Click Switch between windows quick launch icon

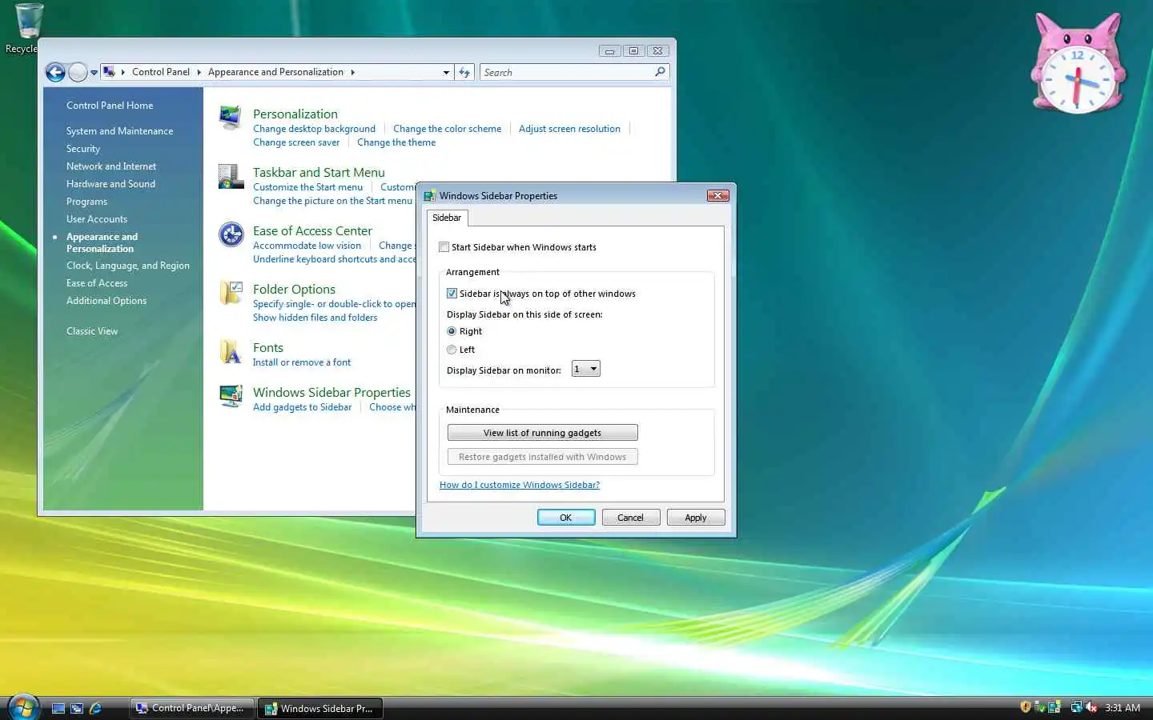click(x=77, y=708)
